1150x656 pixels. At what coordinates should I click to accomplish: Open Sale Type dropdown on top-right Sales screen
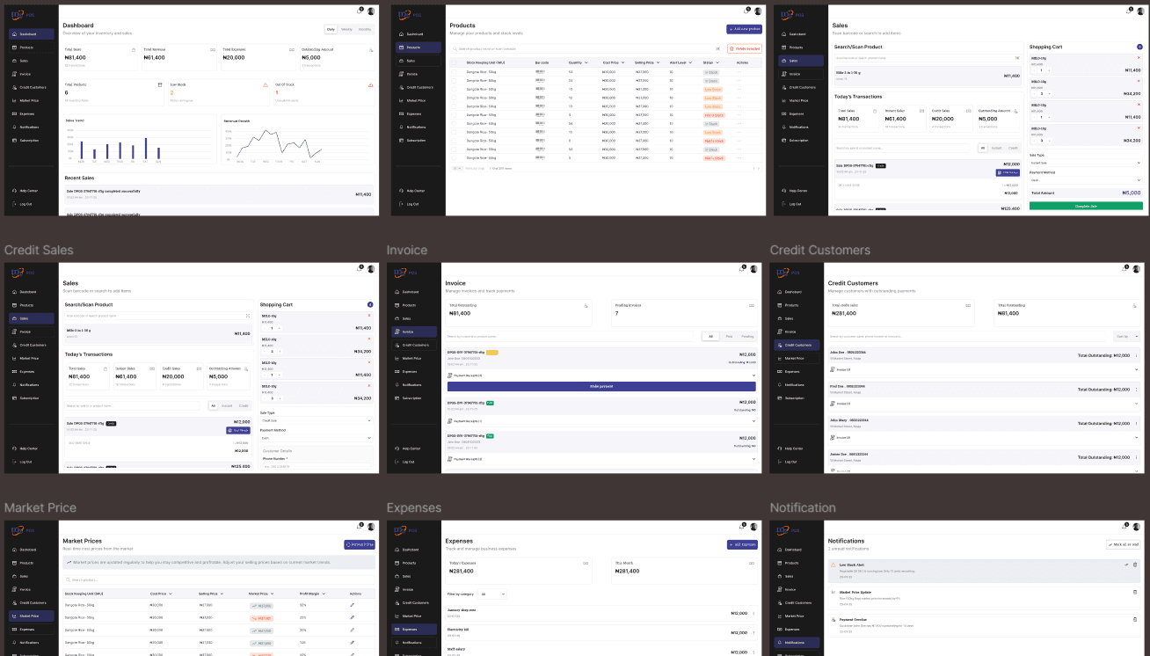(1086, 163)
